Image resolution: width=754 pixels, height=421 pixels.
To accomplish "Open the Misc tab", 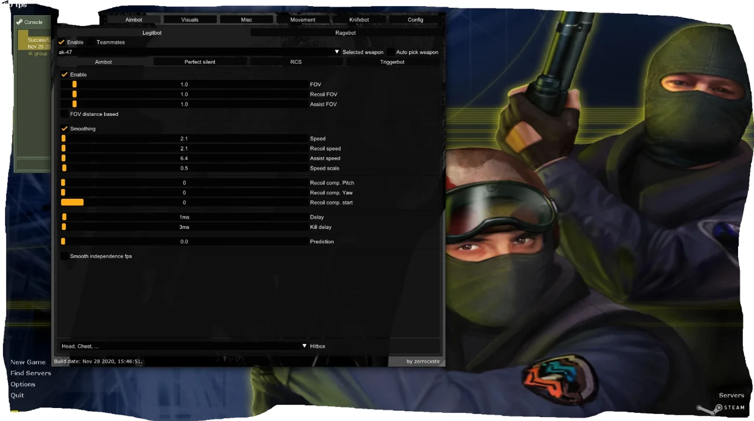I will click(246, 20).
